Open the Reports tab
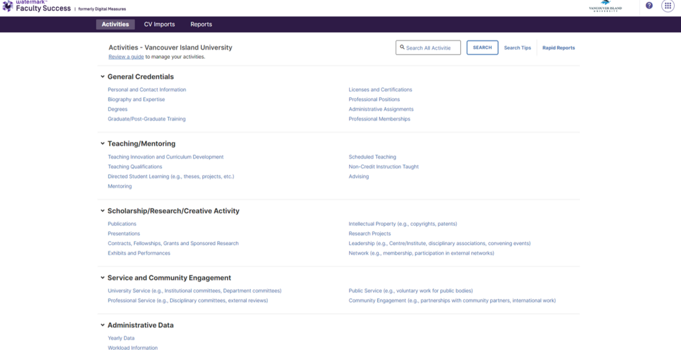 201,24
